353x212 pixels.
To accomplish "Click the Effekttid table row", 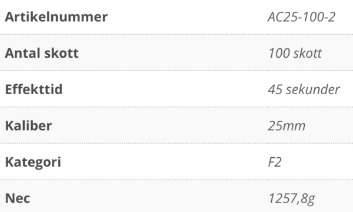I will 176,89.
